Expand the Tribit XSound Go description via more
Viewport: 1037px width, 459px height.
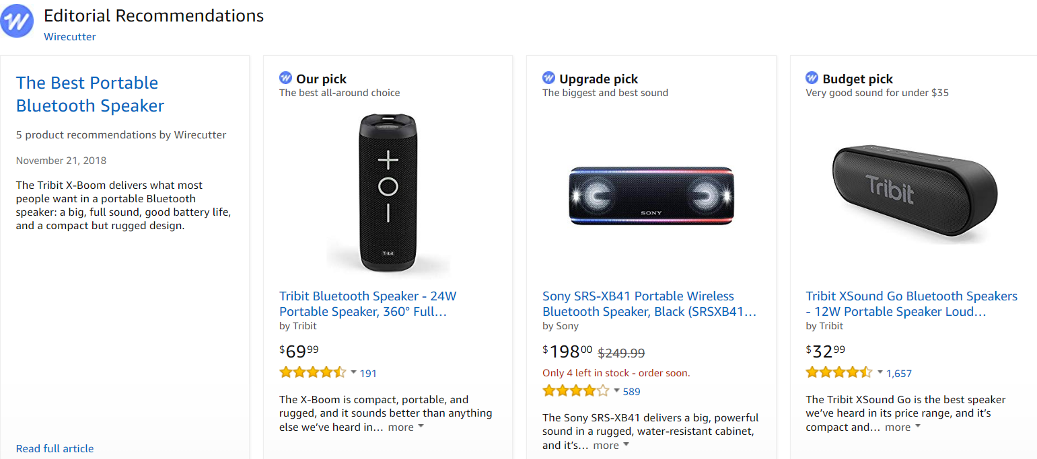(x=901, y=427)
